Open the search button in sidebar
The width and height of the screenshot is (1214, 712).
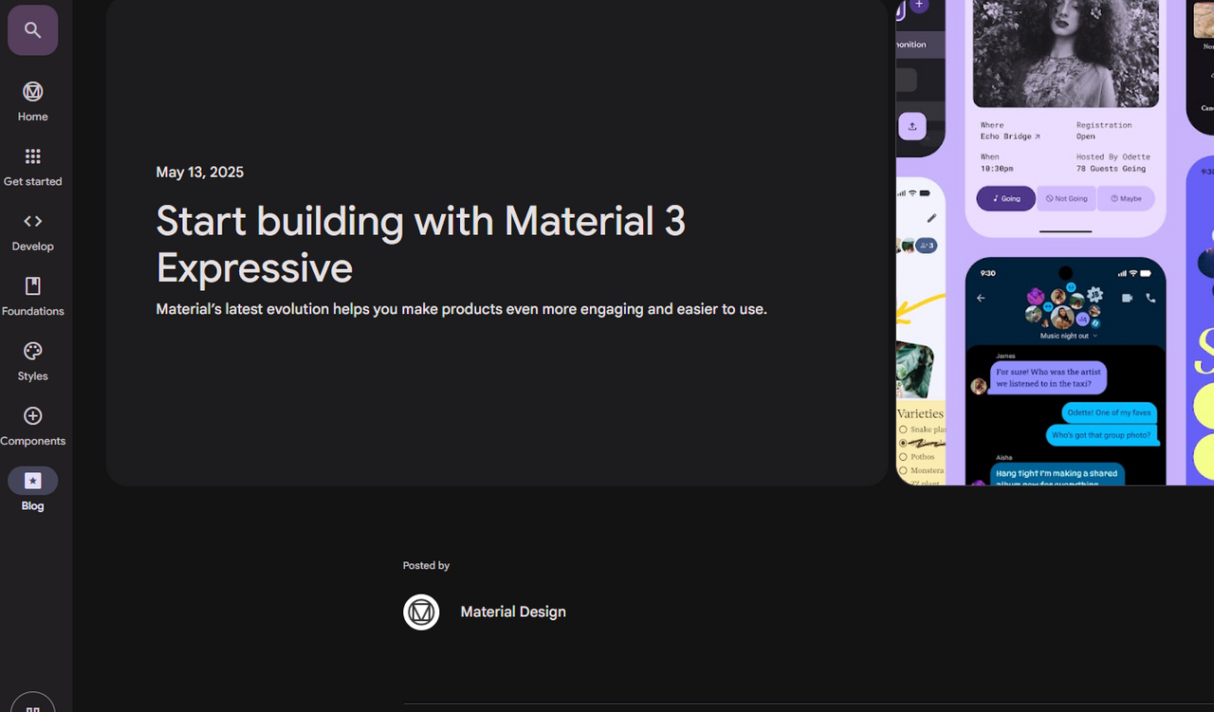click(33, 30)
